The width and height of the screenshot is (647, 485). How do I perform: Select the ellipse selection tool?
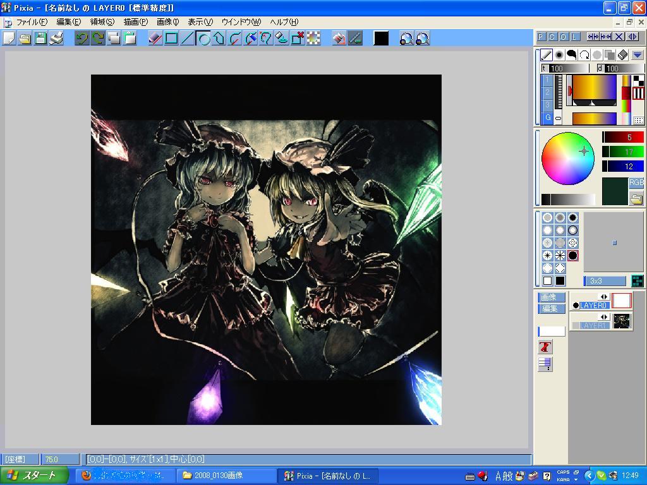[x=203, y=39]
